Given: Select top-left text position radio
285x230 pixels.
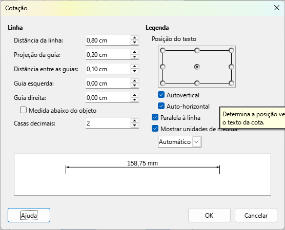Looking at the screenshot, I should pos(162,51).
